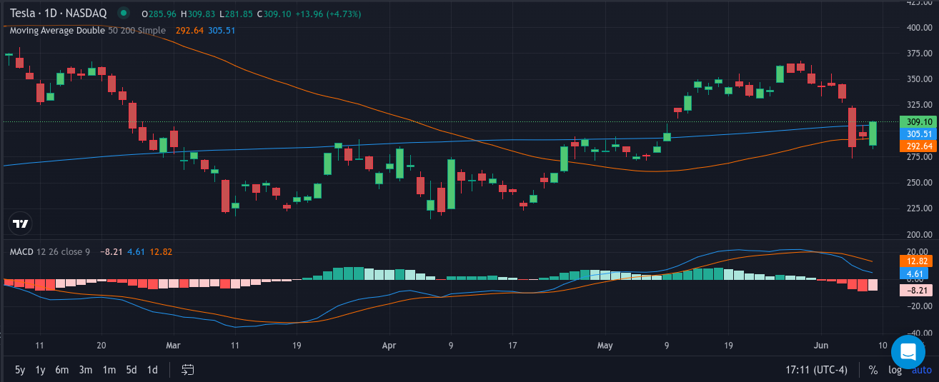939x382 pixels.
Task: Click the H309.83 high value
Action: click(199, 14)
